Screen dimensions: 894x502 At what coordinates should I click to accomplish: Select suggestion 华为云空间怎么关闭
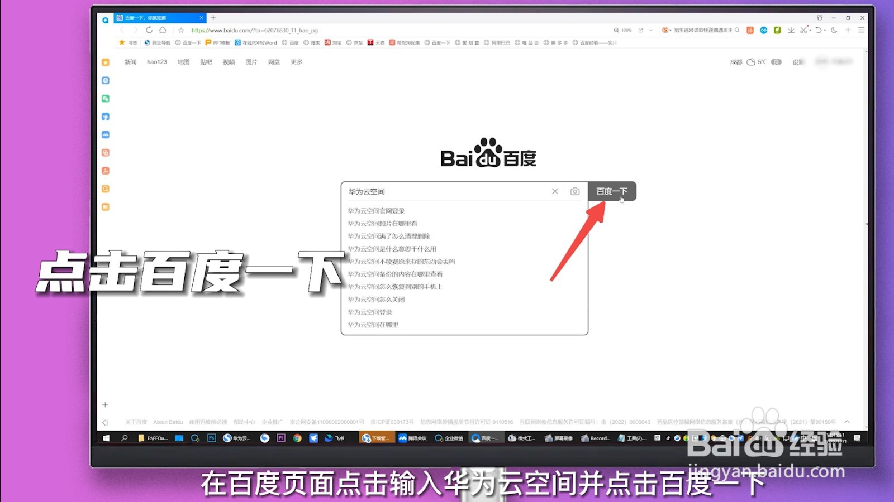(376, 300)
